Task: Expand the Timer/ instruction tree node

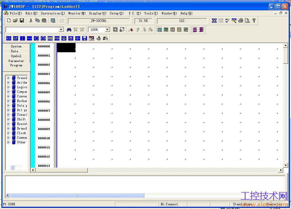Action: (8, 115)
